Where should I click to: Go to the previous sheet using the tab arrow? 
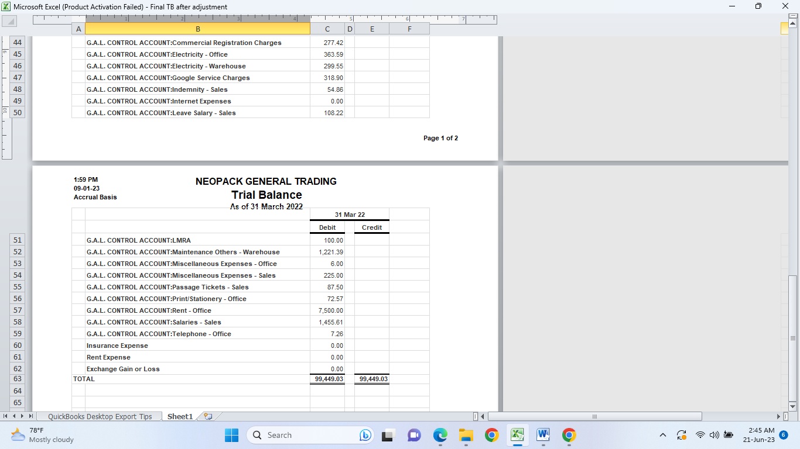(x=14, y=416)
